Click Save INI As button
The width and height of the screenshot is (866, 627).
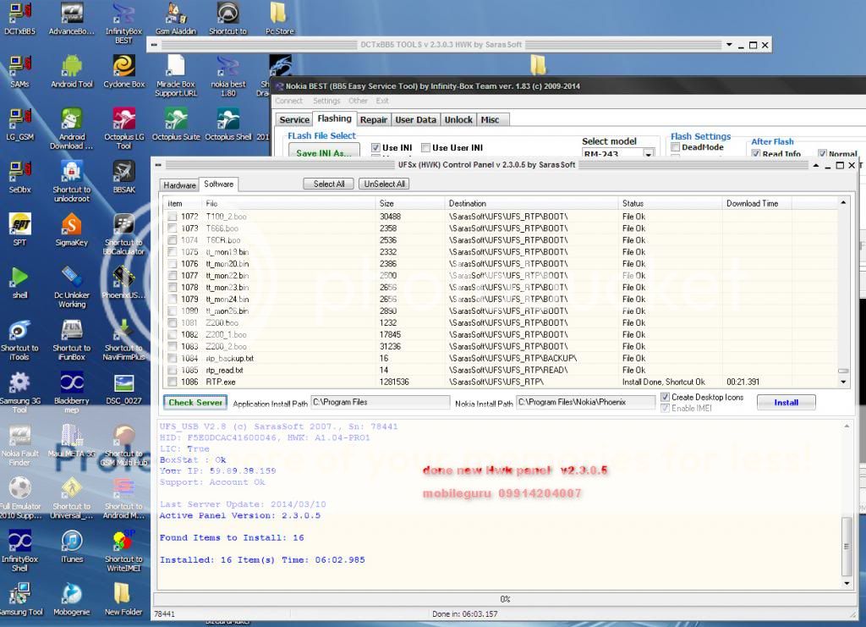(324, 151)
